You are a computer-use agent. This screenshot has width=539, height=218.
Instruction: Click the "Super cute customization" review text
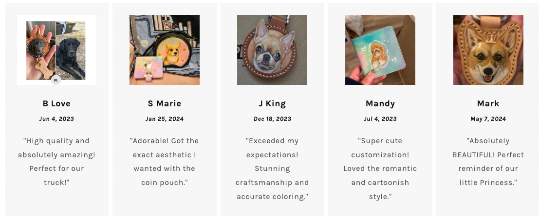tap(380, 168)
